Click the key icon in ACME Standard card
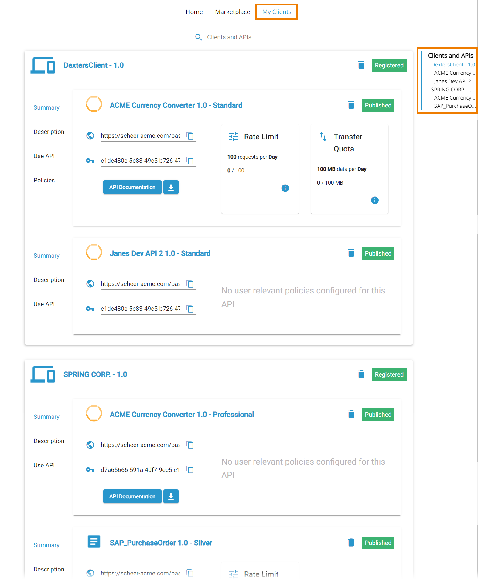Screen dimensions: 478x579 90,161
